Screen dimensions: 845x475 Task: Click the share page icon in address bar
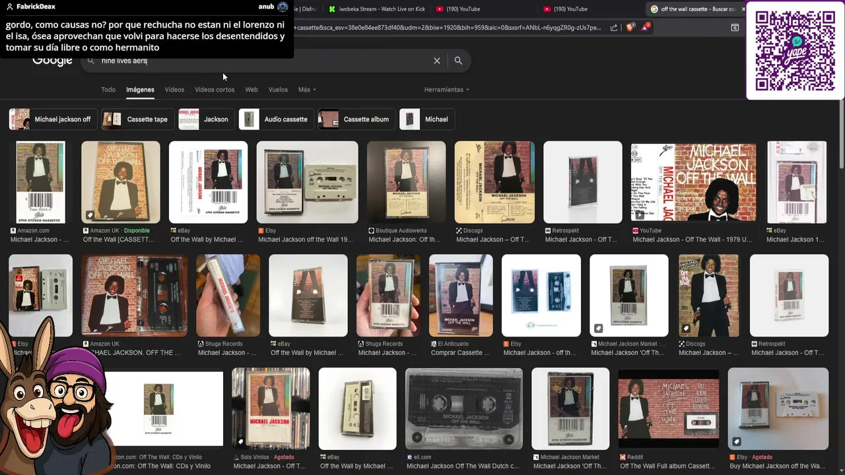[614, 28]
